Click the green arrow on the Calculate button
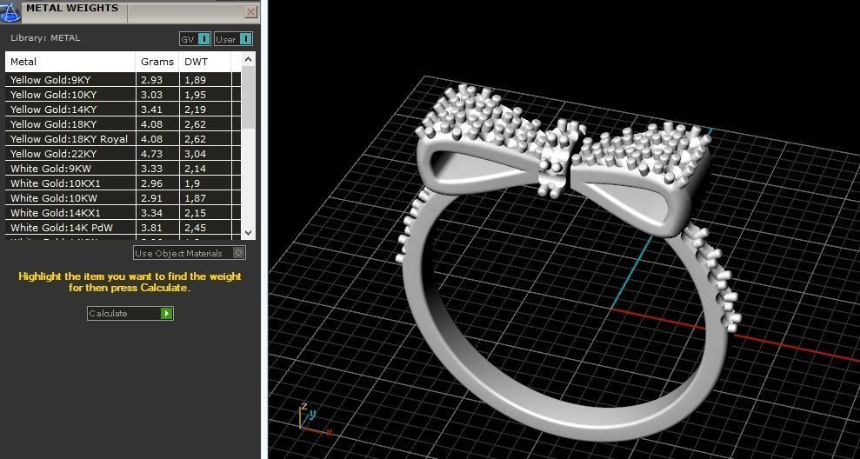Viewport: 860px width, 459px height. pos(167,313)
